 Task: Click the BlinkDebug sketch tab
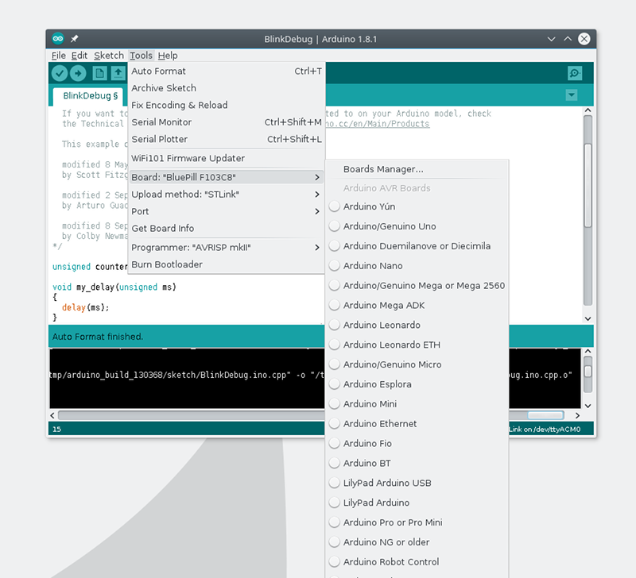coord(90,96)
